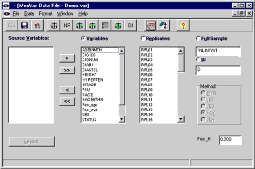Select the Full Sample radio button
This screenshot has width=255, height=169.
point(198,38)
